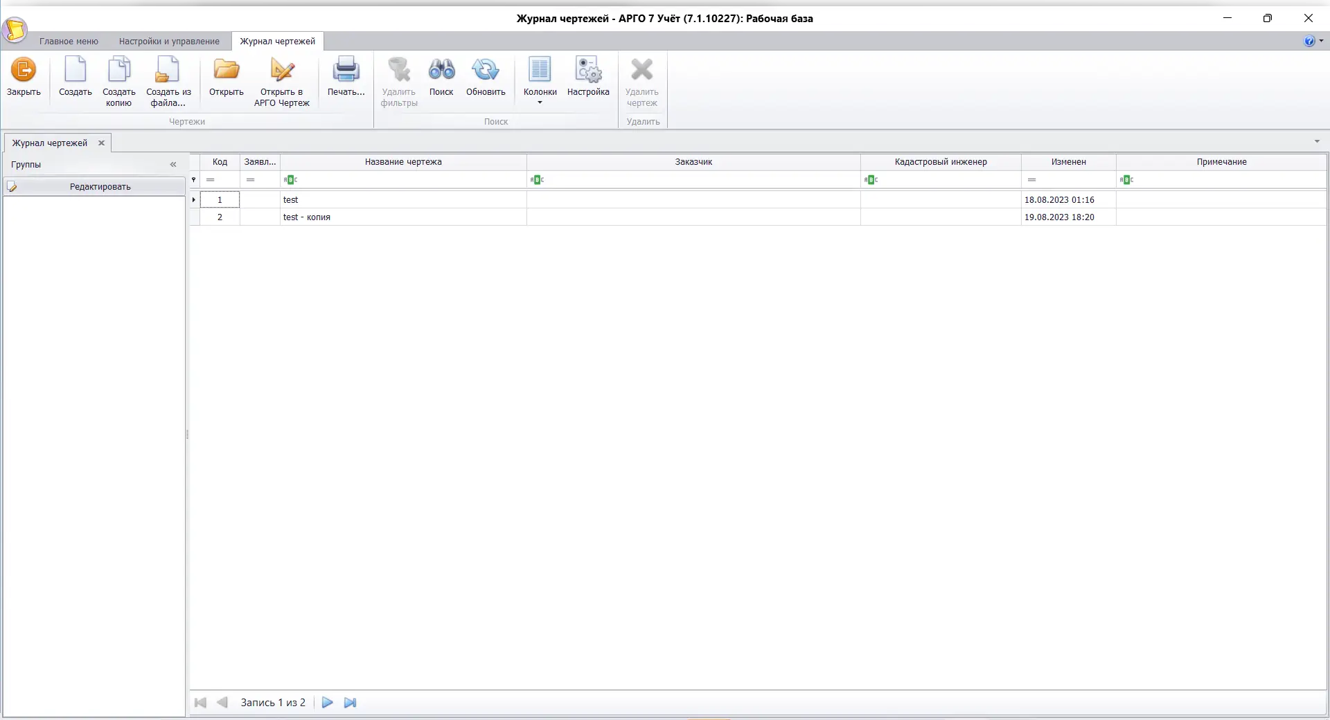Click Кадастровый инженер filter input field

click(941, 180)
